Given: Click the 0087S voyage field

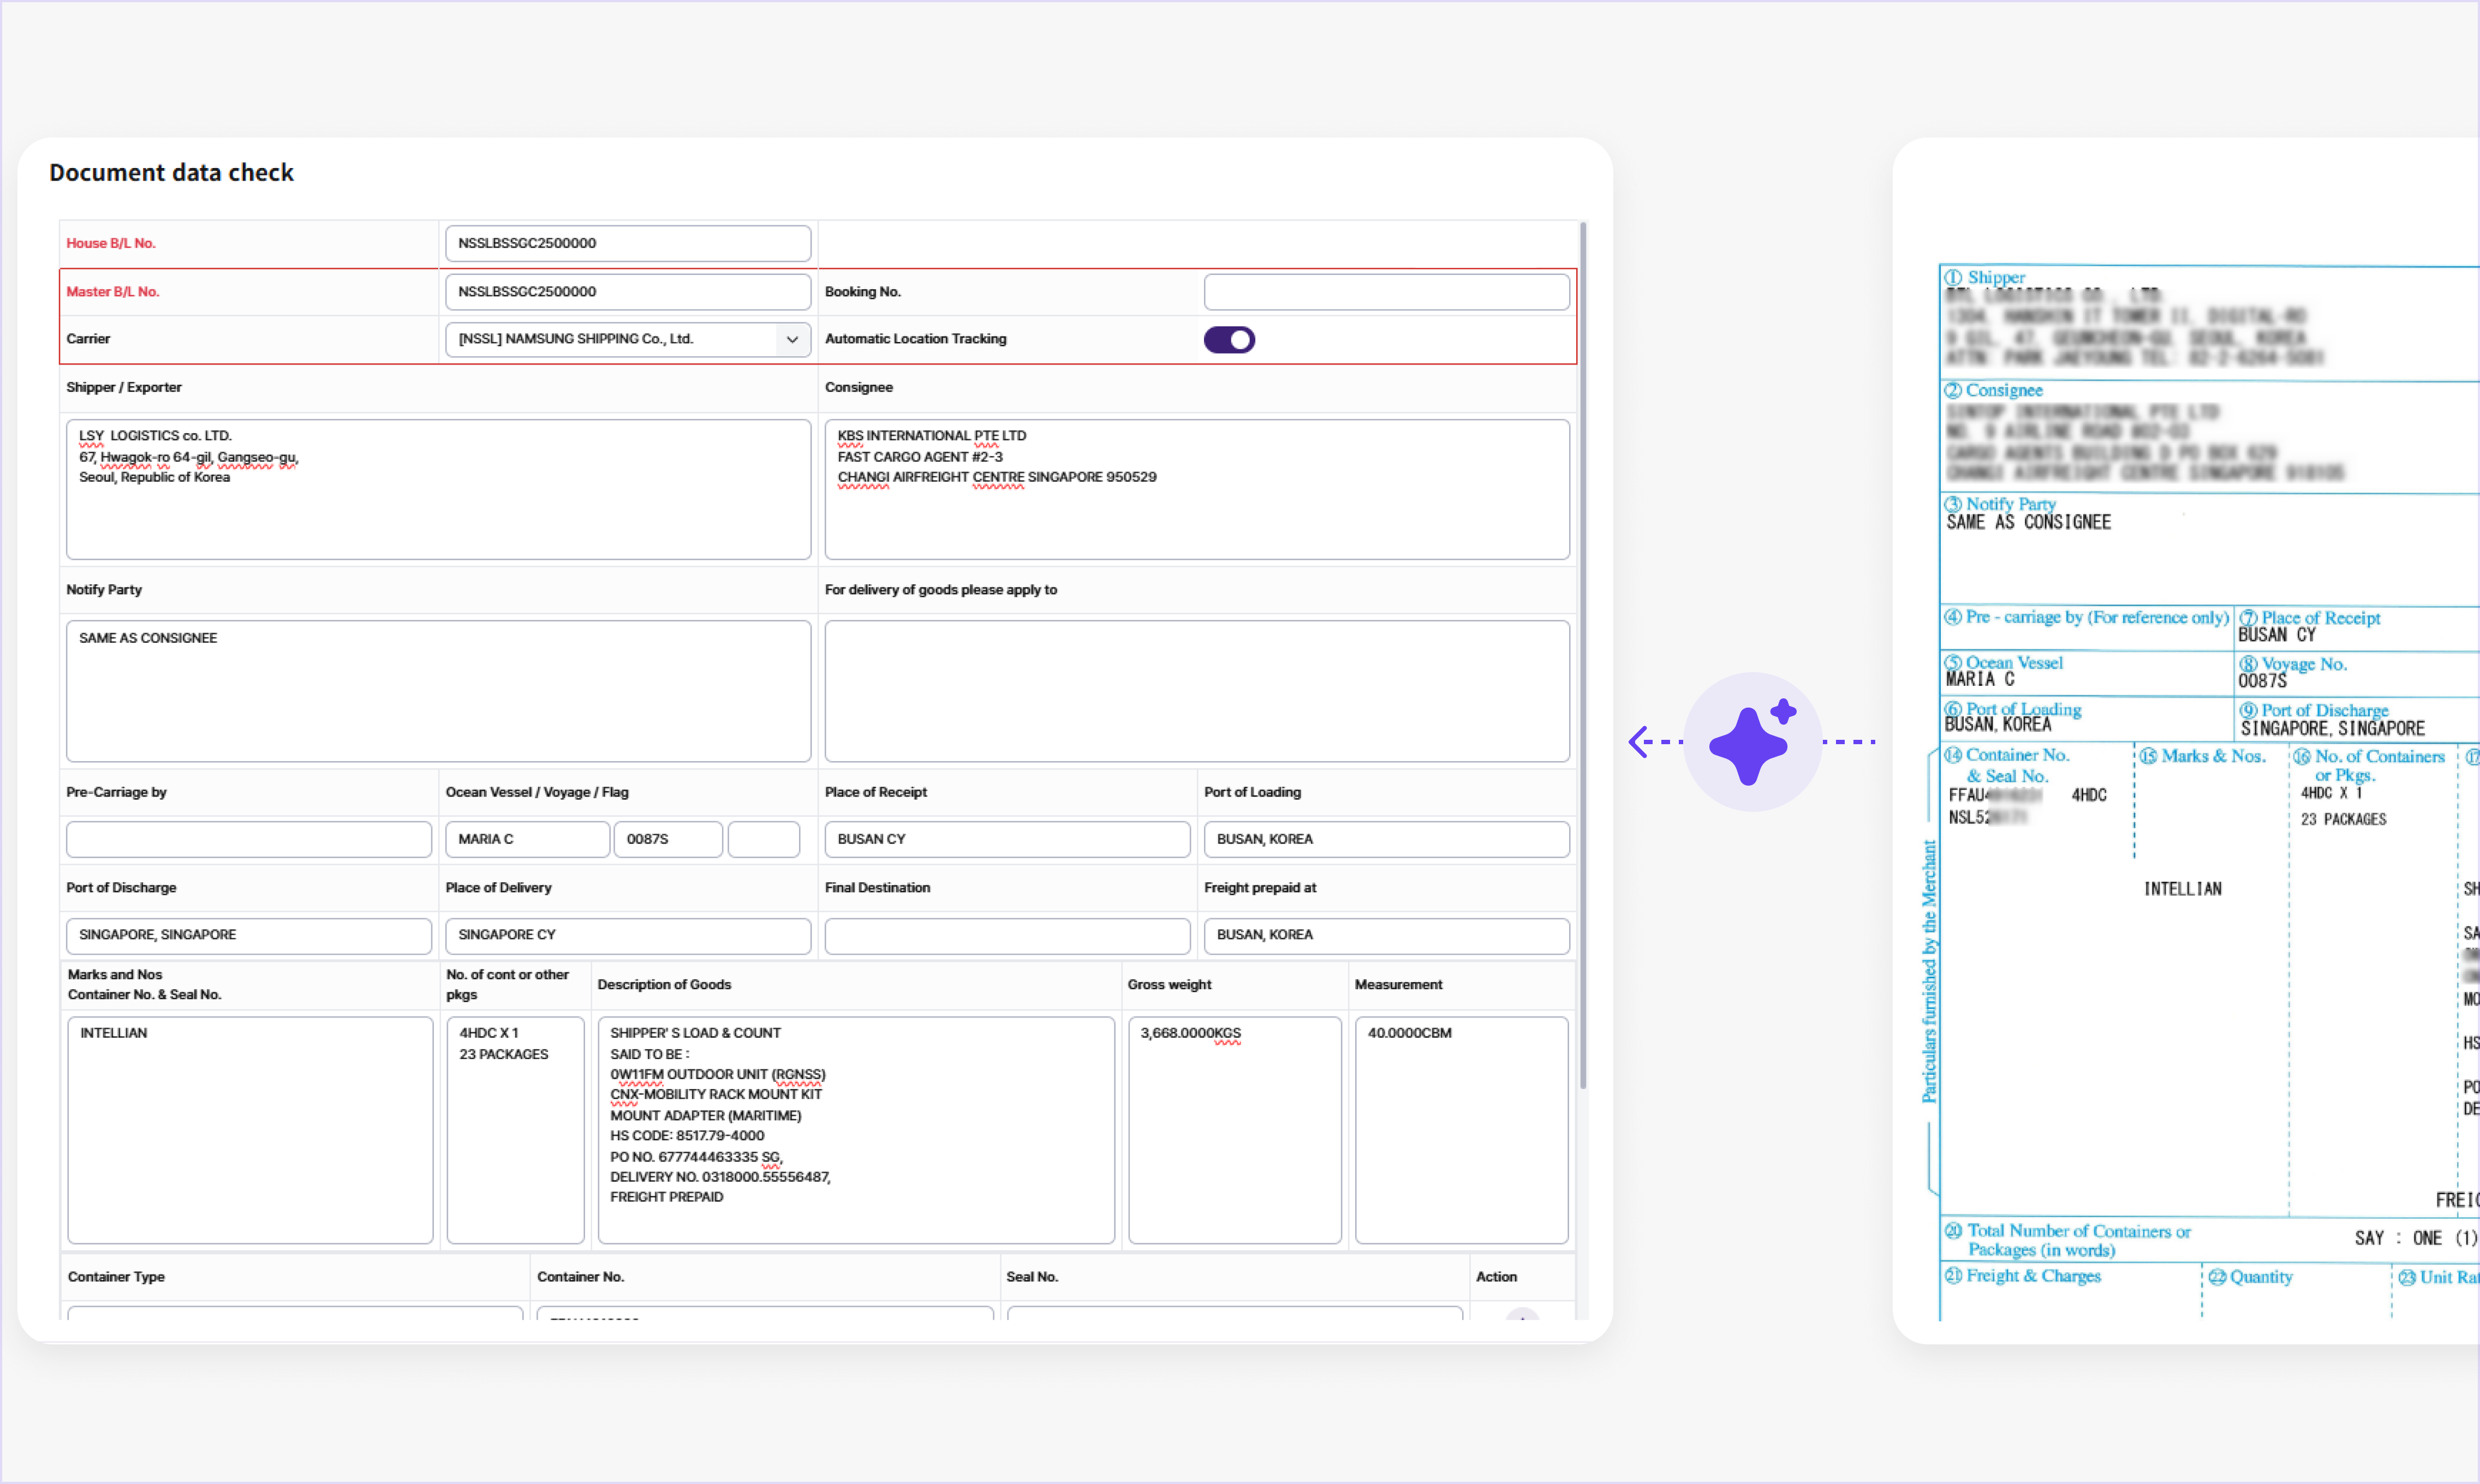Looking at the screenshot, I should [x=667, y=839].
